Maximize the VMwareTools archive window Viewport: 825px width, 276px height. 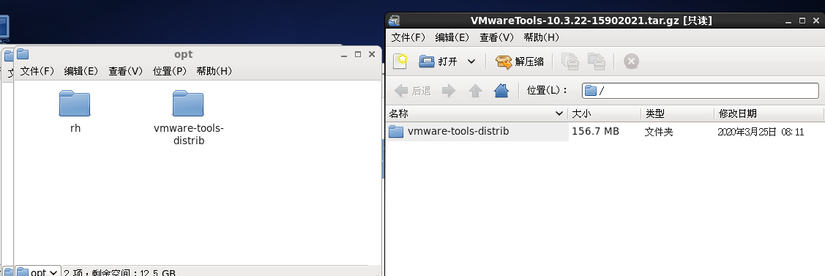pyautogui.click(x=802, y=20)
